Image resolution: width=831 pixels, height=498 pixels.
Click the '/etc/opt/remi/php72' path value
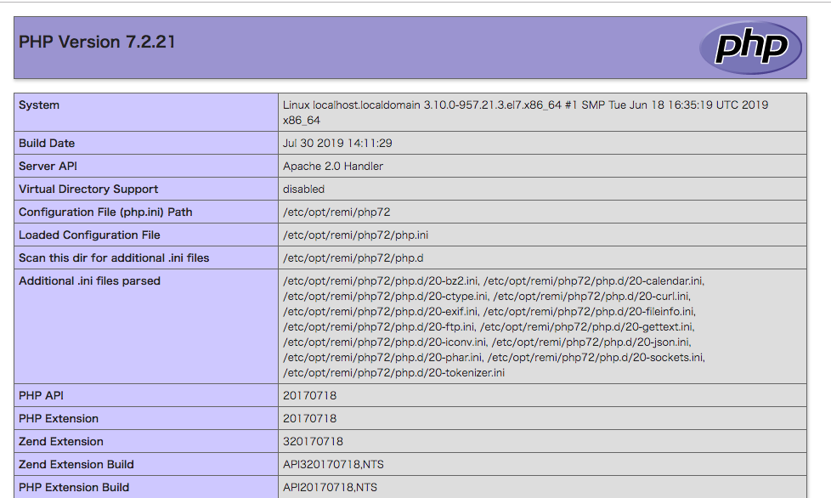pos(336,212)
